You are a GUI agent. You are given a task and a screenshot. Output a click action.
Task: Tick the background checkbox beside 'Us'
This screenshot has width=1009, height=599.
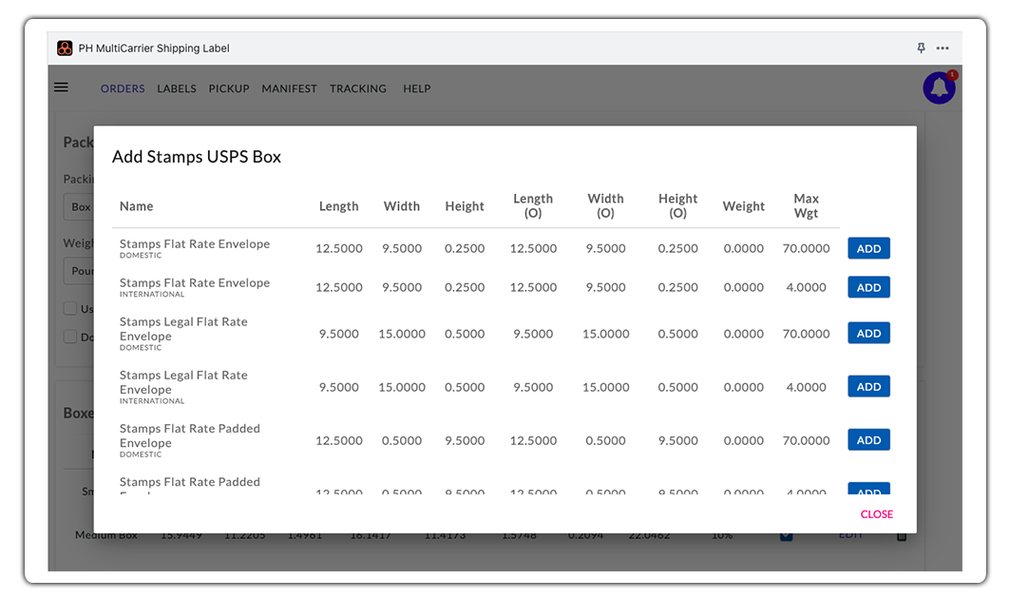point(70,308)
